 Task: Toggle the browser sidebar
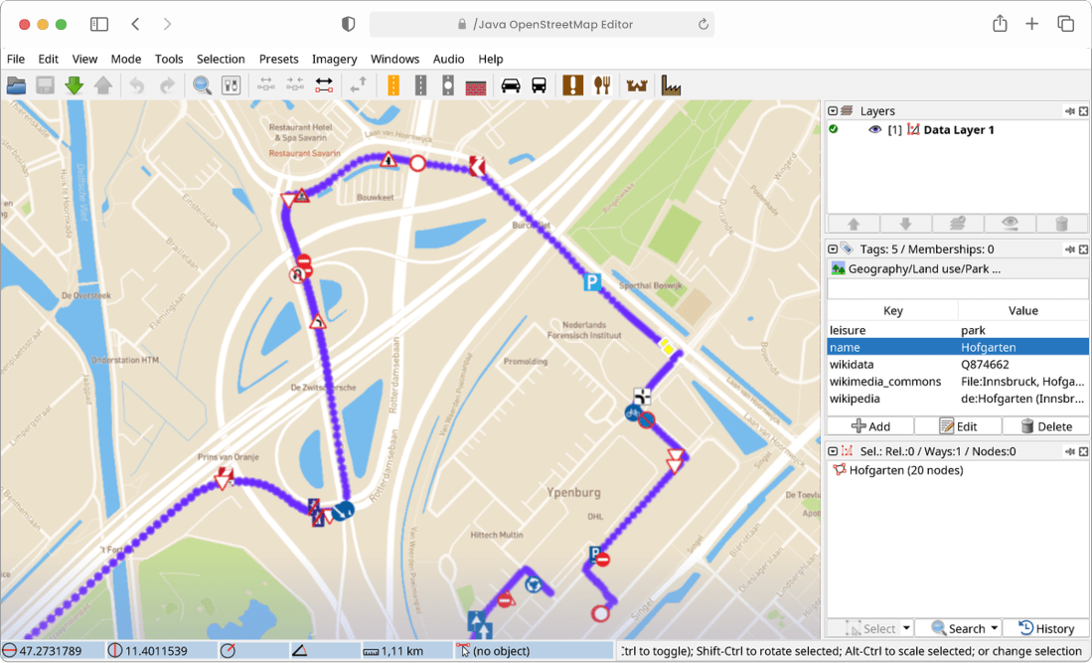pos(99,25)
